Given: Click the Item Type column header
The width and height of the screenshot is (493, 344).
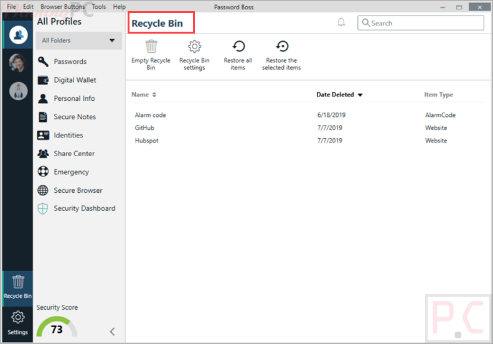Looking at the screenshot, I should click(x=439, y=95).
